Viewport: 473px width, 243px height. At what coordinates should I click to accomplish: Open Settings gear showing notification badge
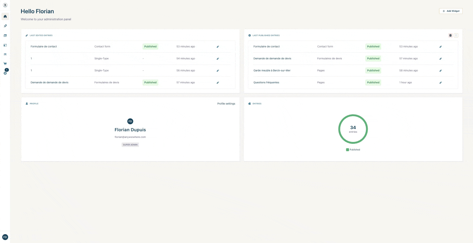coord(5,73)
